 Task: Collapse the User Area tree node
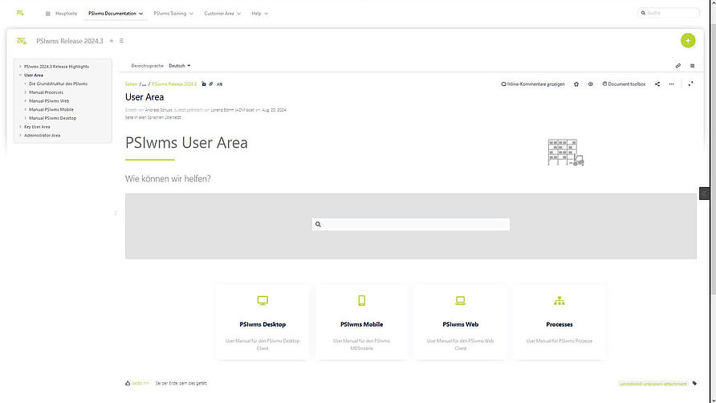[x=20, y=75]
